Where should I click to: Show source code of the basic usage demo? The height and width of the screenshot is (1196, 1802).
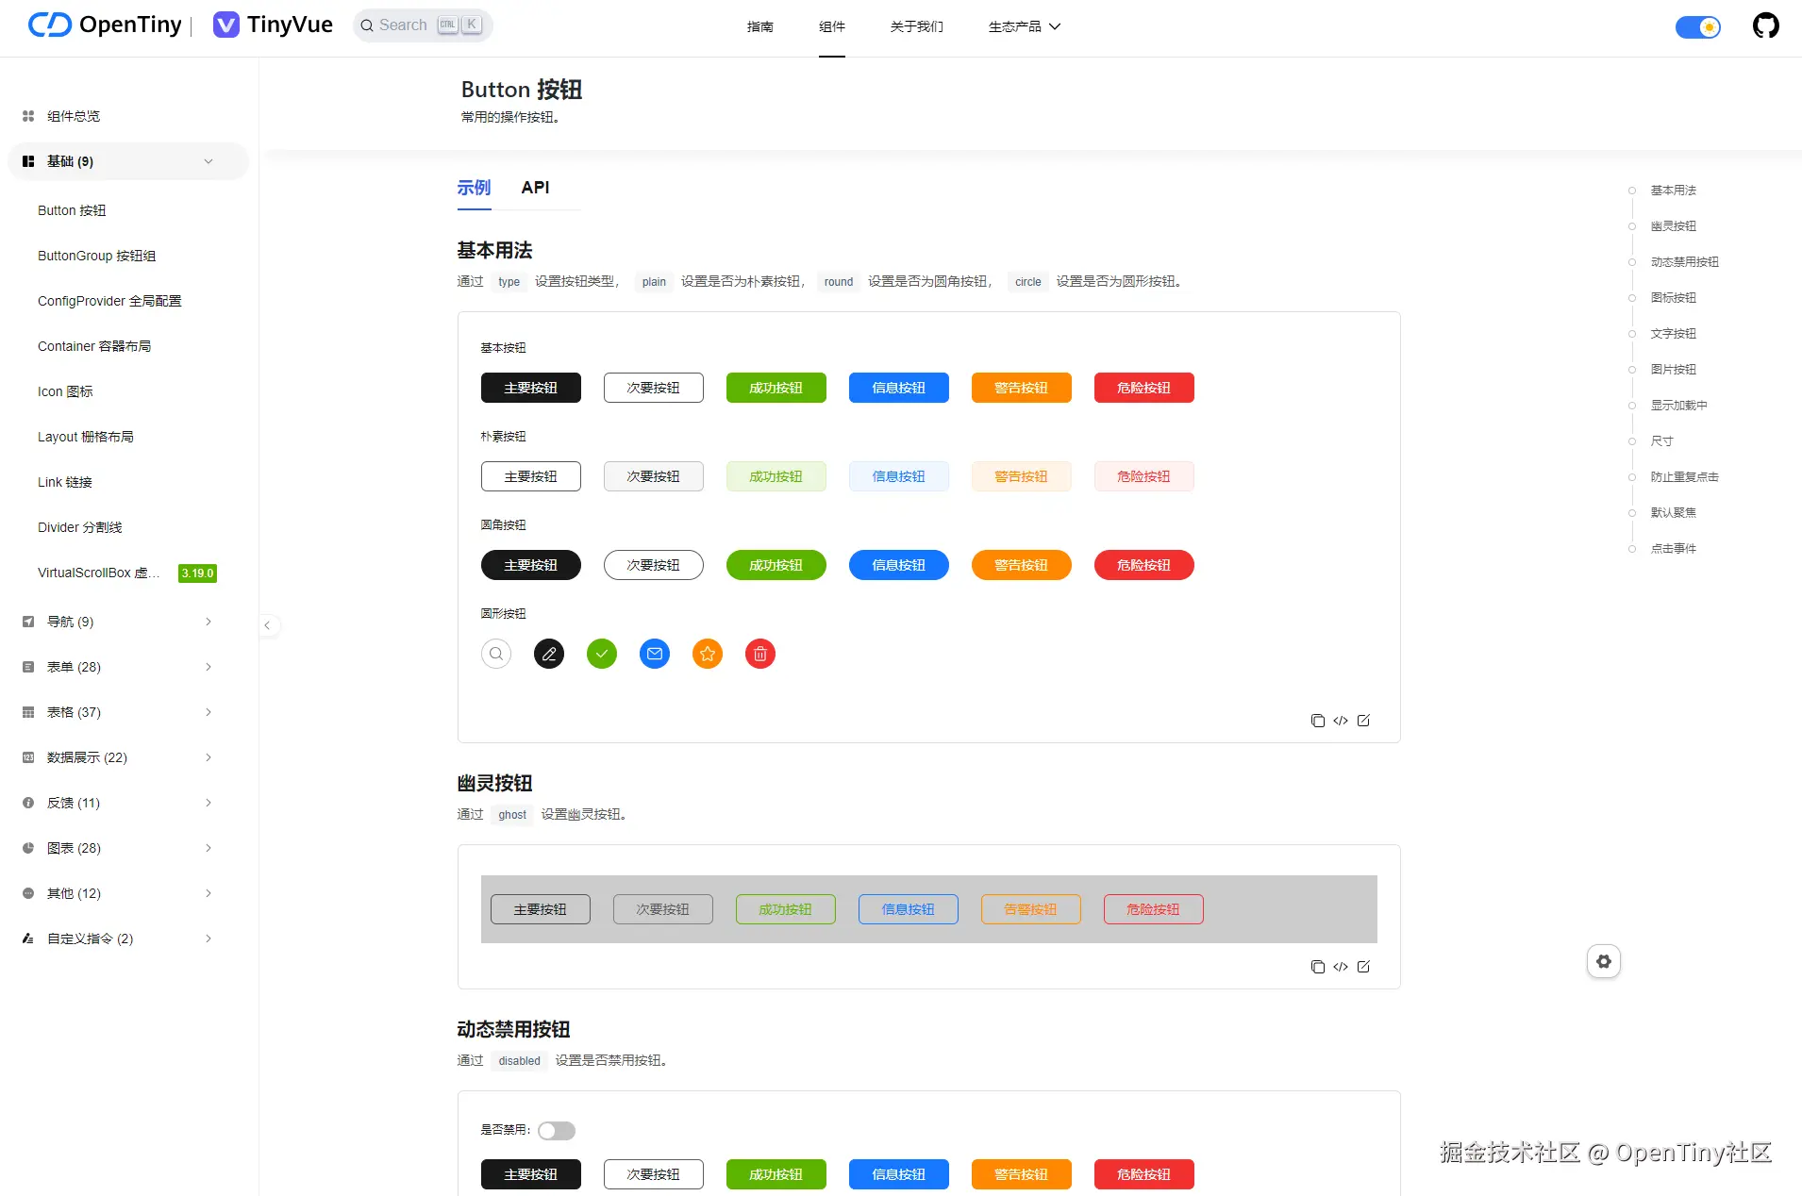click(x=1341, y=721)
